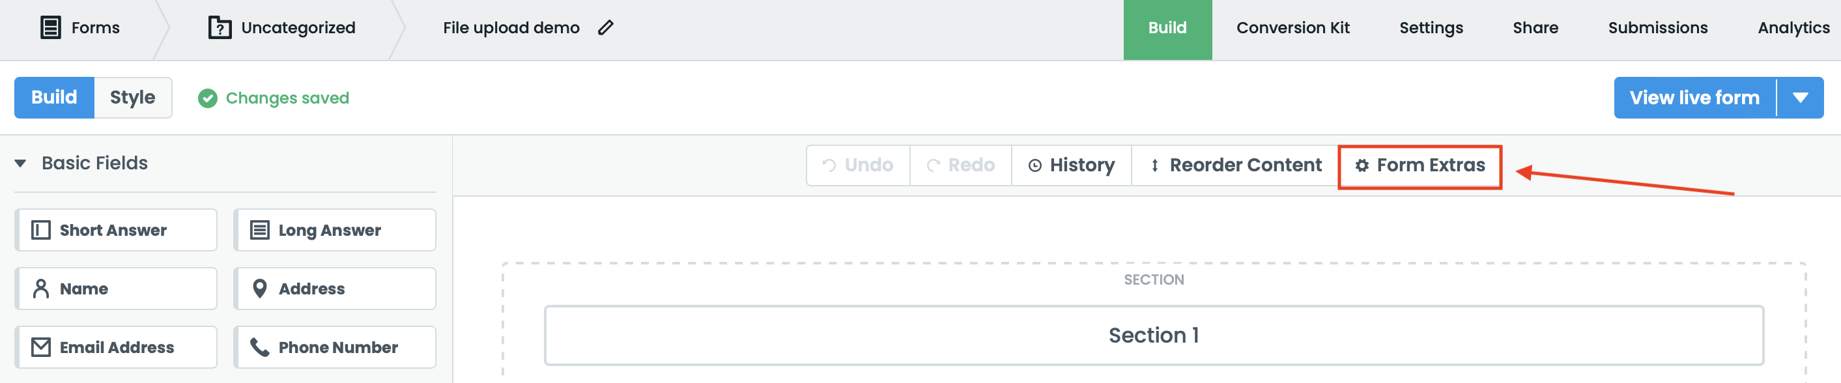
Task: Switch to Style mode
Action: [x=132, y=97]
